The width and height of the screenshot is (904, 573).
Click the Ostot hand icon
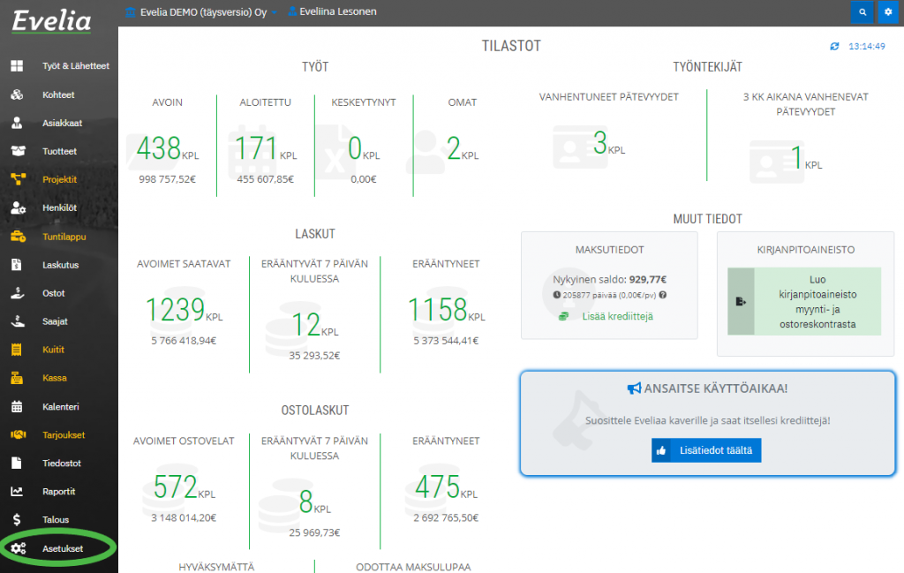click(x=18, y=293)
